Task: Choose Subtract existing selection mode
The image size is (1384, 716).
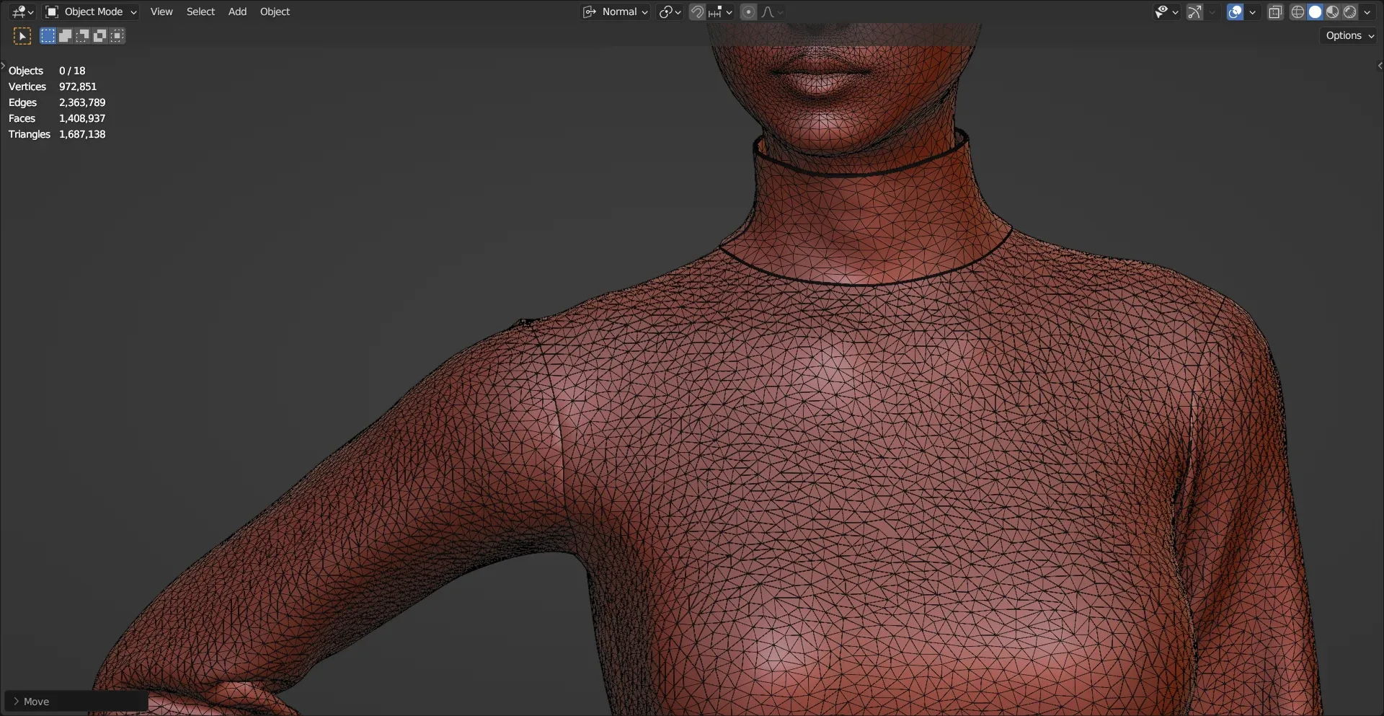Action: [x=82, y=36]
